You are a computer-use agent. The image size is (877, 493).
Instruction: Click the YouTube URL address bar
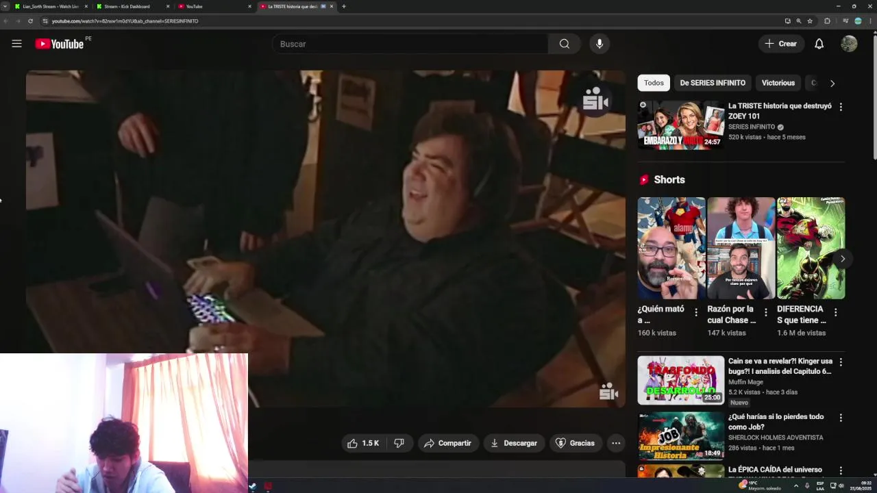tap(411, 21)
